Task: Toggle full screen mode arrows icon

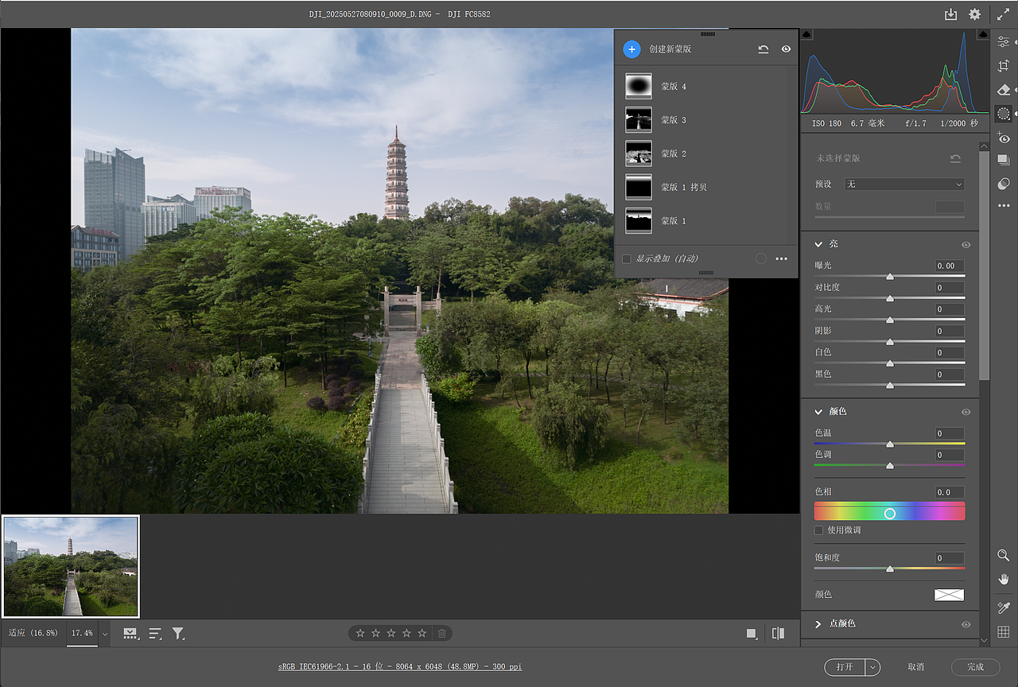Action: 1004,14
